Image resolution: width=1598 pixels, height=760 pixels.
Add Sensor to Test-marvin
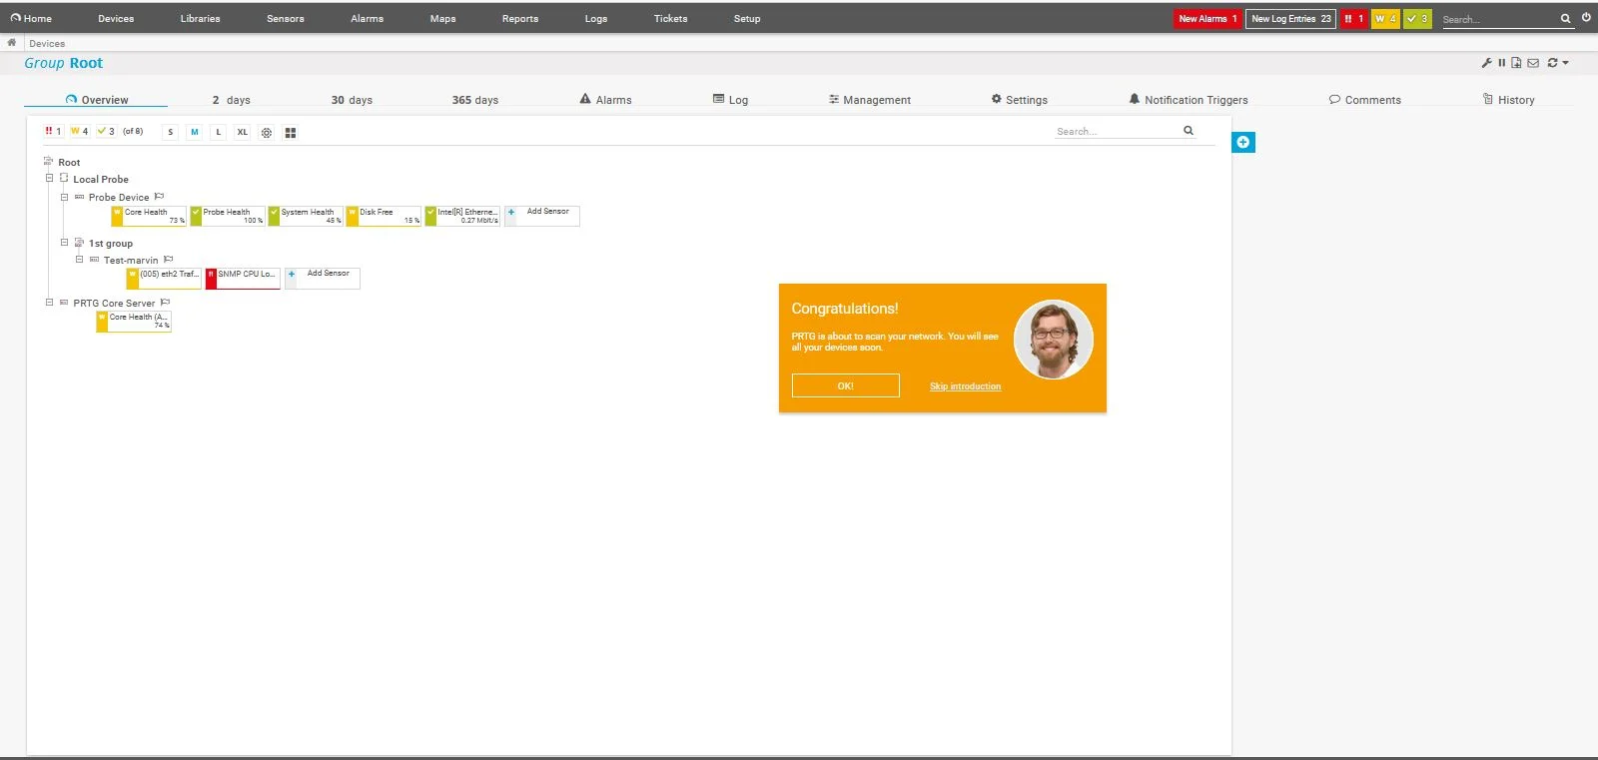[322, 279]
